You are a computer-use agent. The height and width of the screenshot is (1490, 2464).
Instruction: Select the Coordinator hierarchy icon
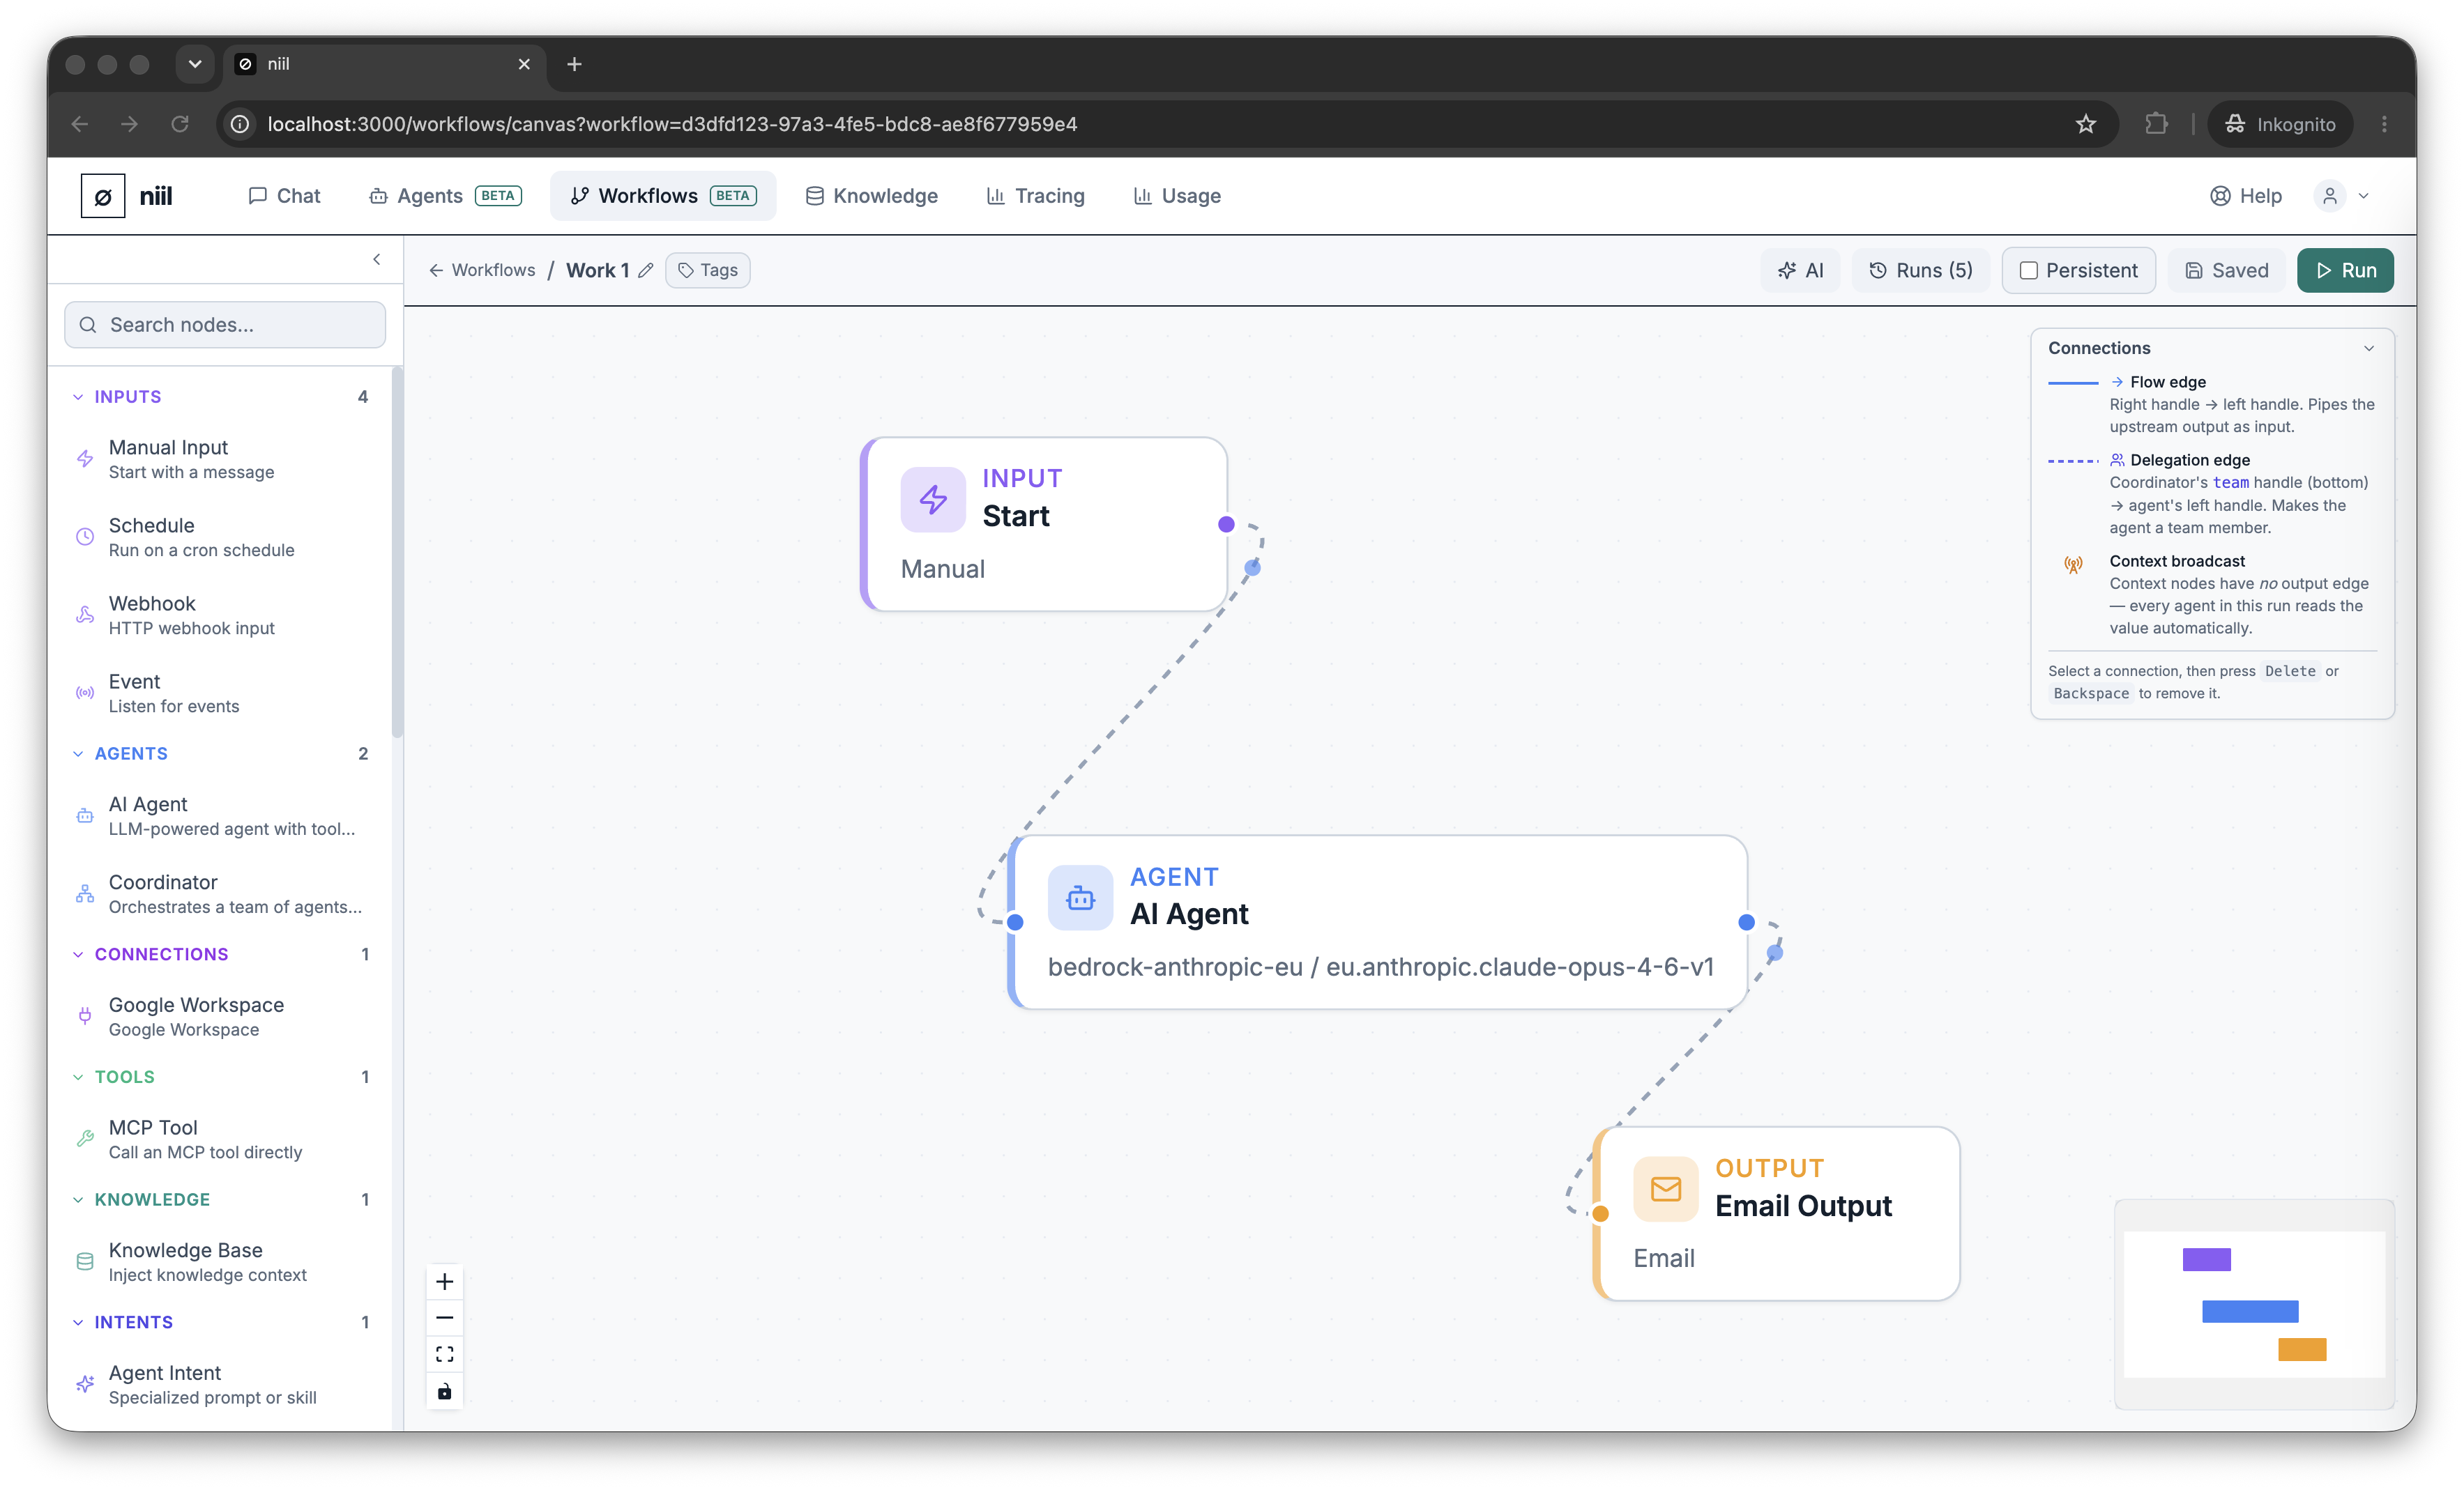[x=85, y=893]
